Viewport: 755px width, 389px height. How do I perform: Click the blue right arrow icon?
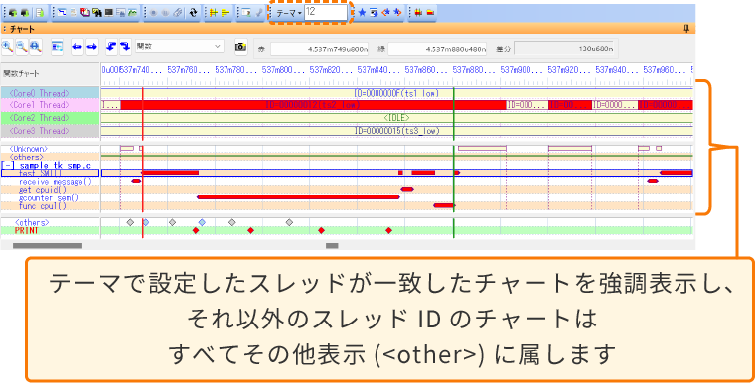click(91, 47)
